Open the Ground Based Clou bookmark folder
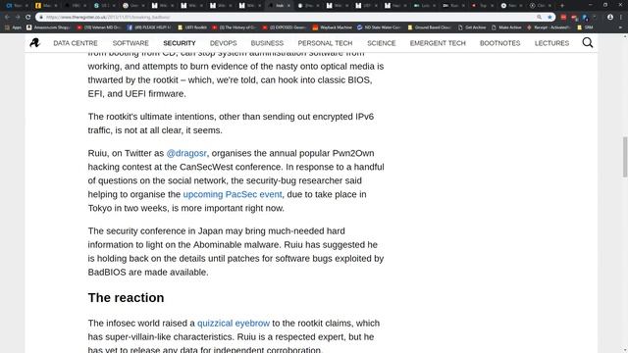This screenshot has width=628, height=353. click(429, 27)
